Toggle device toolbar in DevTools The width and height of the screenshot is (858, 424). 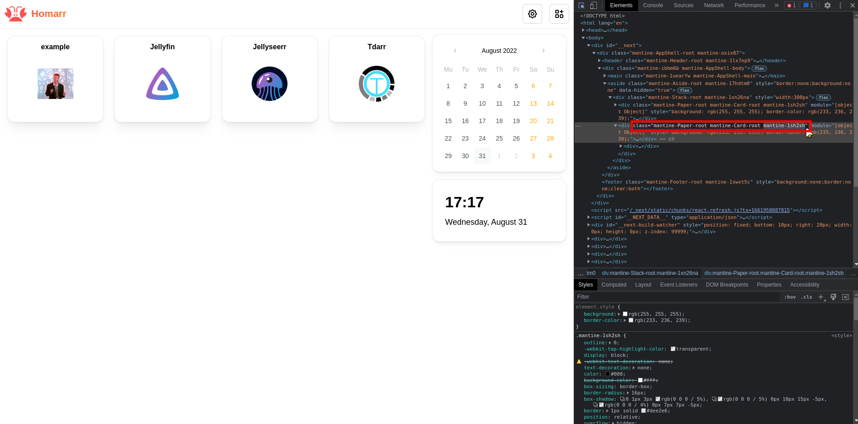(x=593, y=5)
